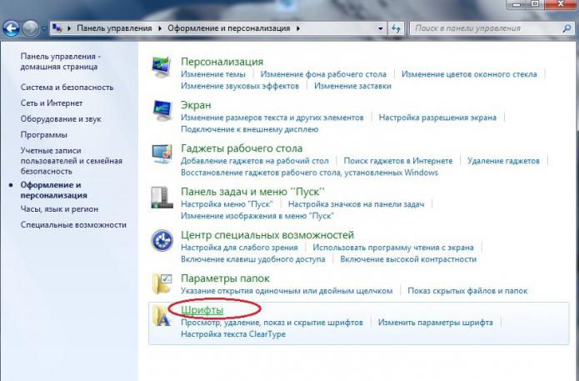
Task: Click Настройка меню "Пуск"
Action: click(227, 204)
